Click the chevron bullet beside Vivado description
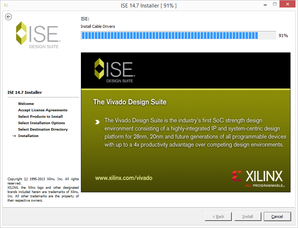 pyautogui.click(x=97, y=122)
